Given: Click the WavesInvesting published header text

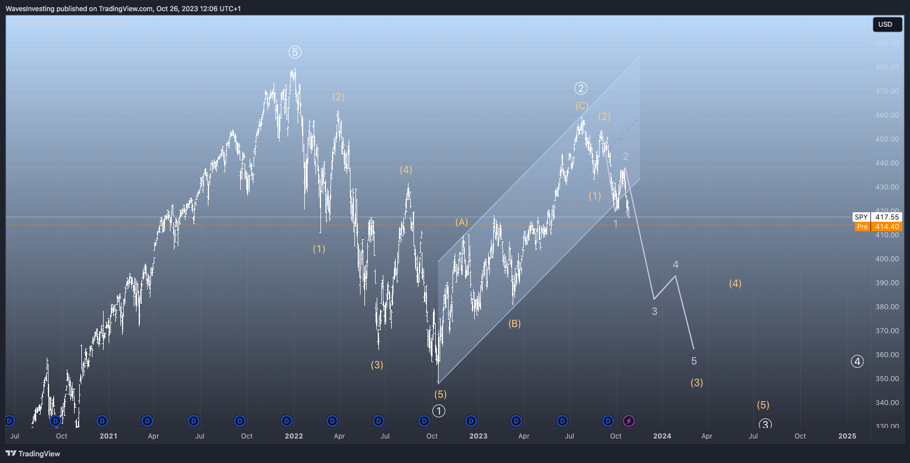Looking at the screenshot, I should click(x=123, y=8).
